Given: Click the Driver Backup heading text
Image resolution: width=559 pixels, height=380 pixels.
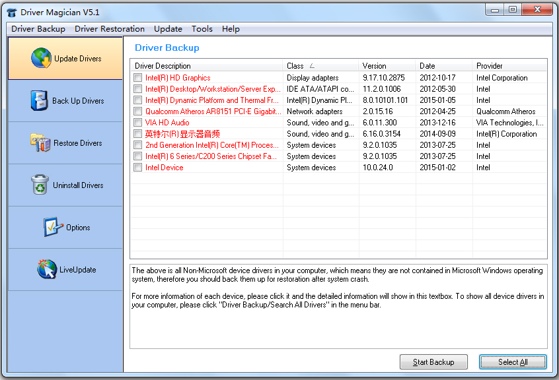Looking at the screenshot, I should point(167,47).
